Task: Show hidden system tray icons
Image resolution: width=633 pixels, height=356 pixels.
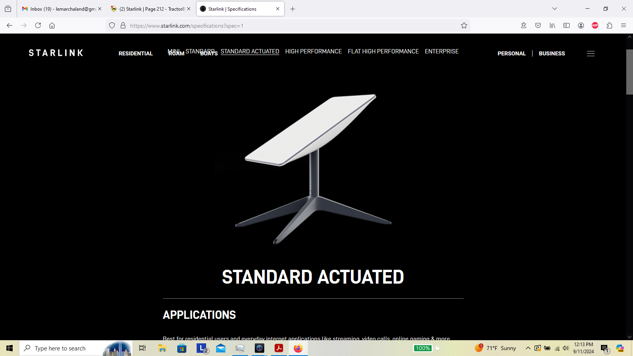Action: click(x=528, y=348)
